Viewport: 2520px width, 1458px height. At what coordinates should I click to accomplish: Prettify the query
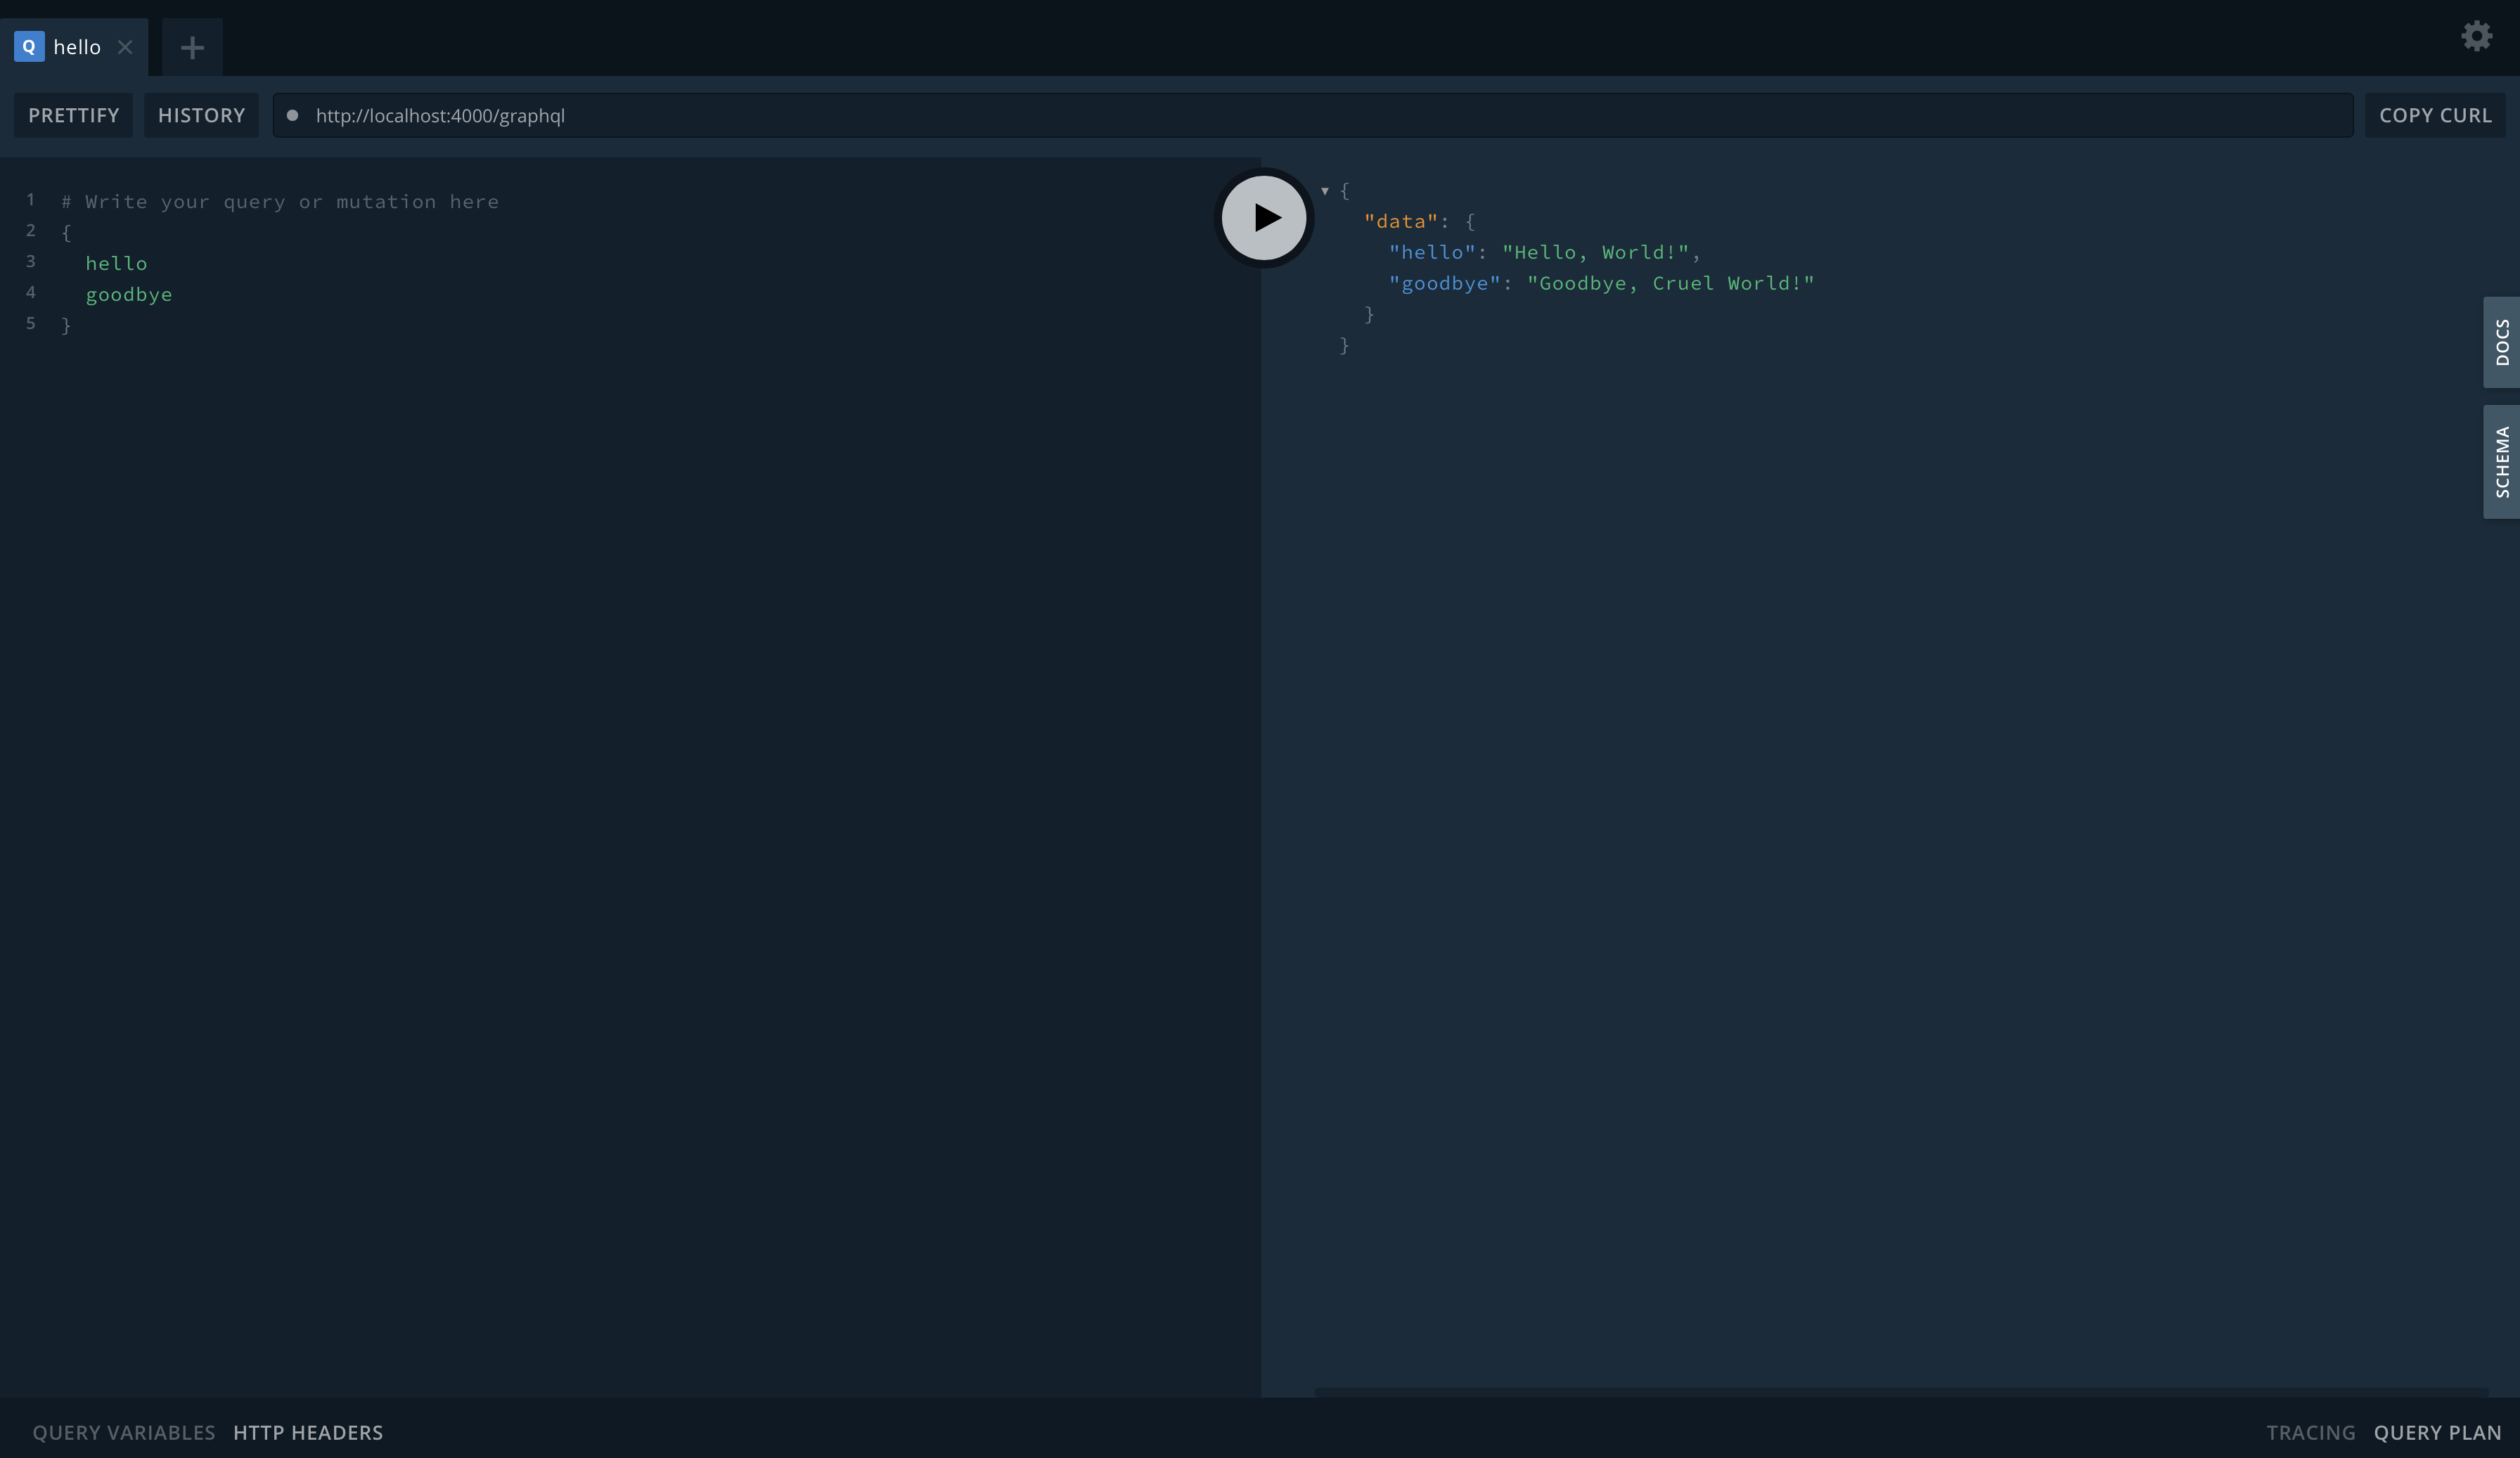73,115
